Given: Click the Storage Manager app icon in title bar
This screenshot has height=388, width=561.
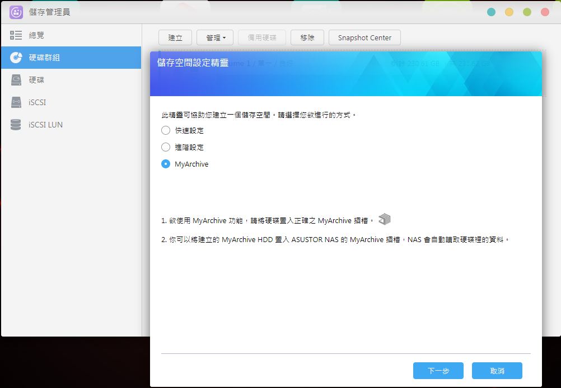Looking at the screenshot, I should (x=16, y=12).
